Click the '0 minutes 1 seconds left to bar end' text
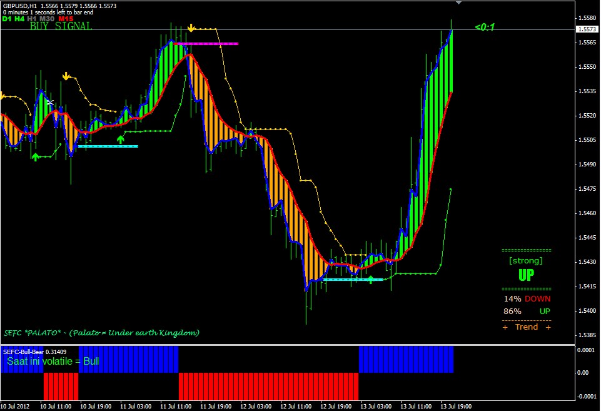The height and width of the screenshot is (411, 601). 48,13
